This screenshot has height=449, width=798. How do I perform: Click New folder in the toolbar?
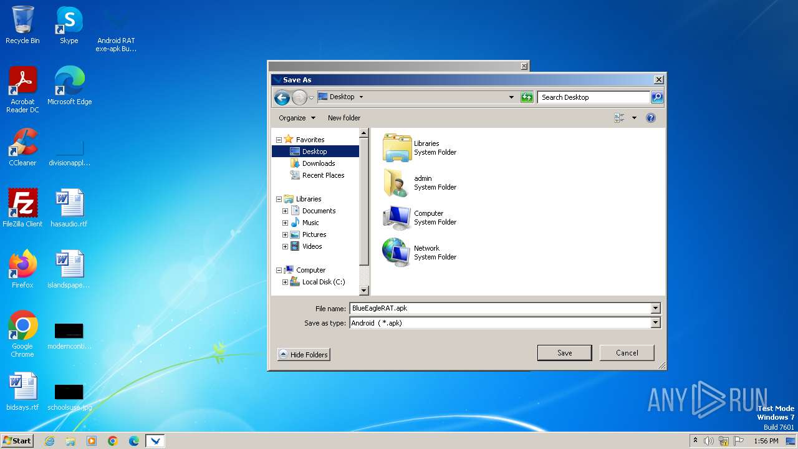click(x=344, y=118)
